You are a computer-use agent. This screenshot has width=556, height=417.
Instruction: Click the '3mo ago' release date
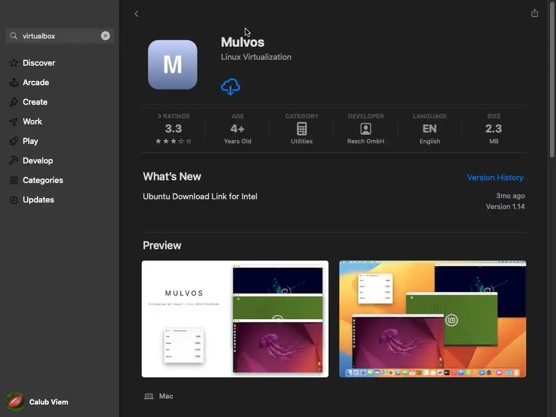(510, 195)
